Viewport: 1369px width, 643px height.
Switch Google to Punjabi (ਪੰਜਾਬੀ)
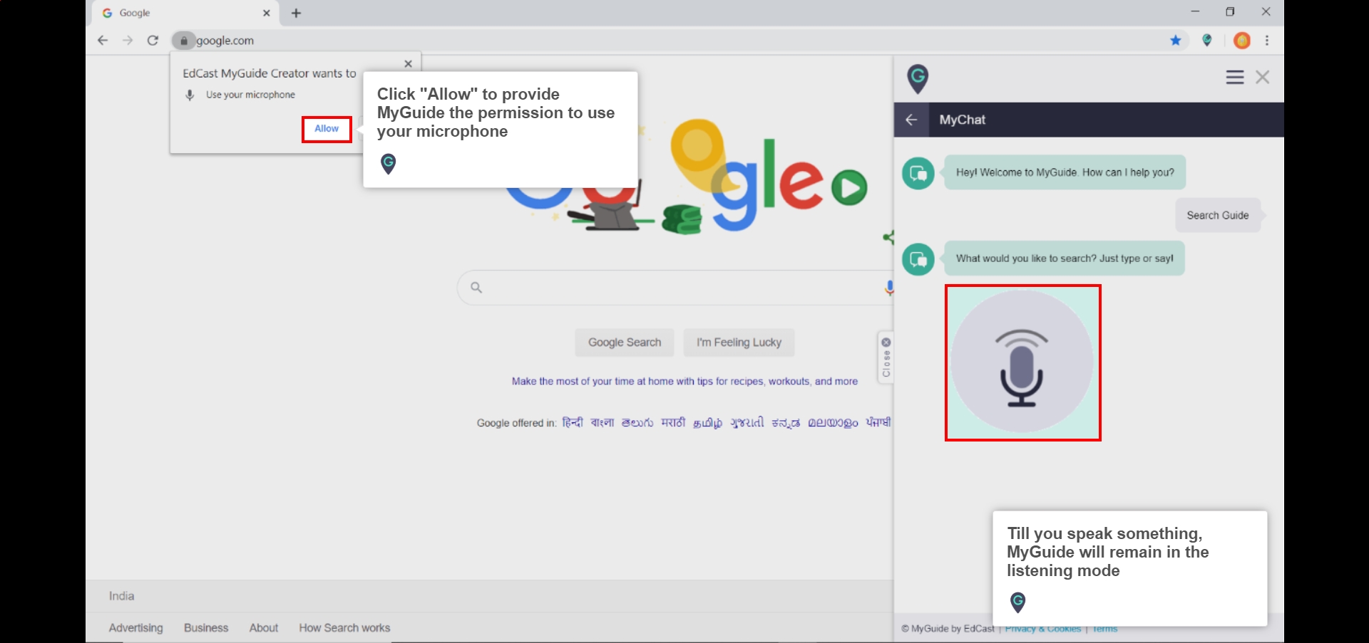coord(878,423)
